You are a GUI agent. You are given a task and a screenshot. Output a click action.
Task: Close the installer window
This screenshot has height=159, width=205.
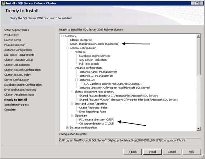coord(201,3)
